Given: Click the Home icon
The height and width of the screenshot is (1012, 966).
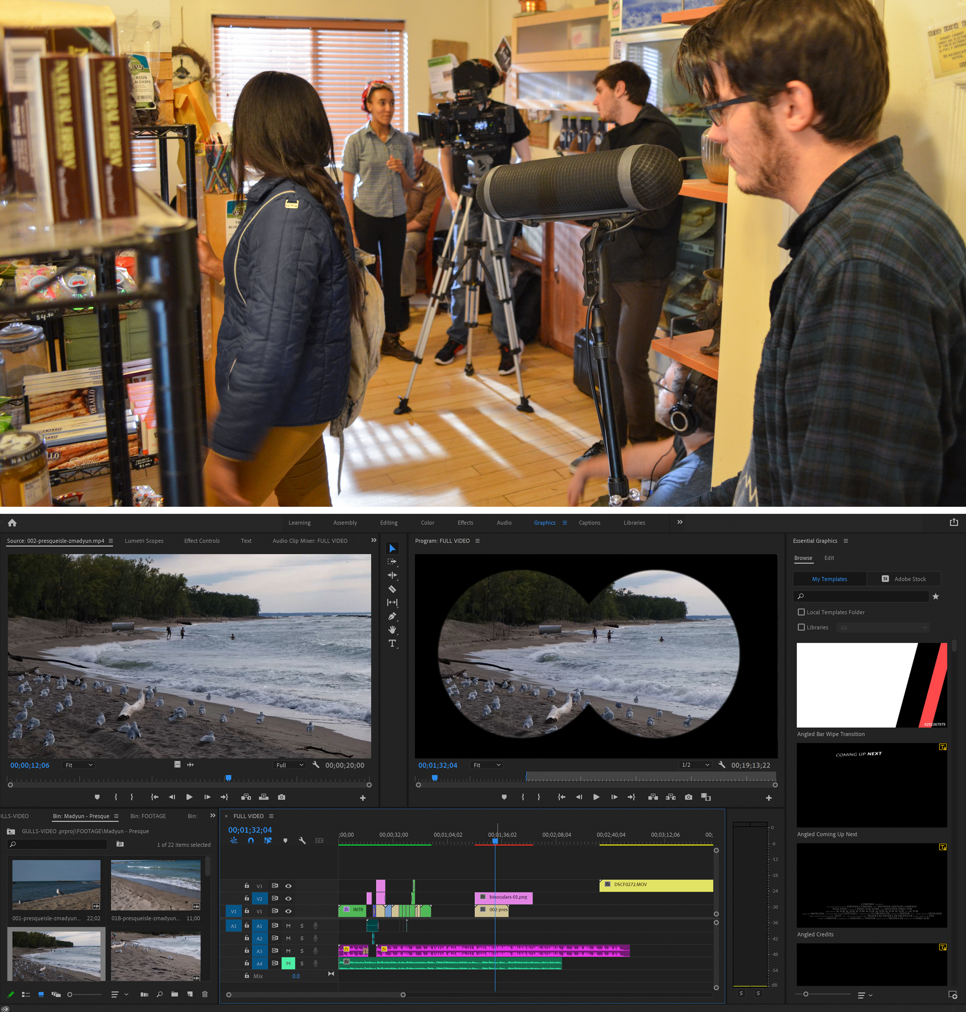Looking at the screenshot, I should pyautogui.click(x=12, y=522).
